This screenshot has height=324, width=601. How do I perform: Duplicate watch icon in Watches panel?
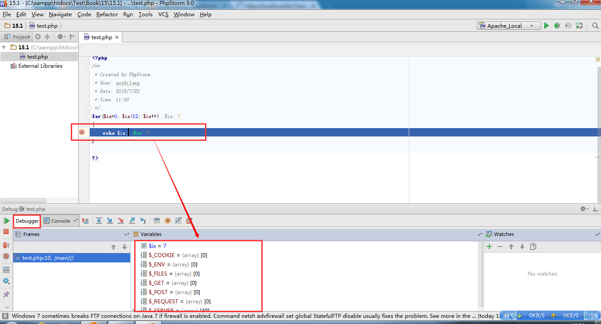533,247
